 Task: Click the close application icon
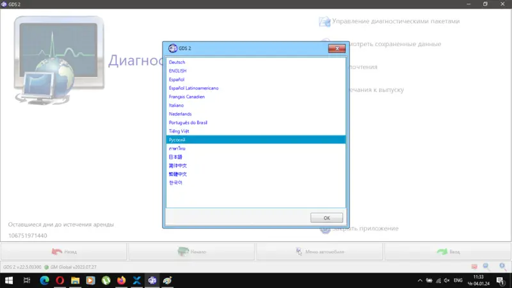point(325,229)
